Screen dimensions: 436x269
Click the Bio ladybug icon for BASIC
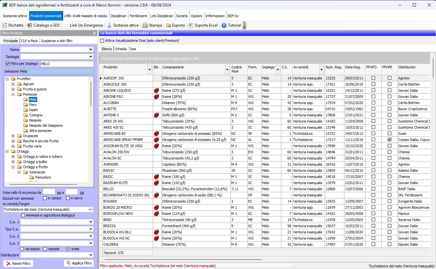(156, 177)
